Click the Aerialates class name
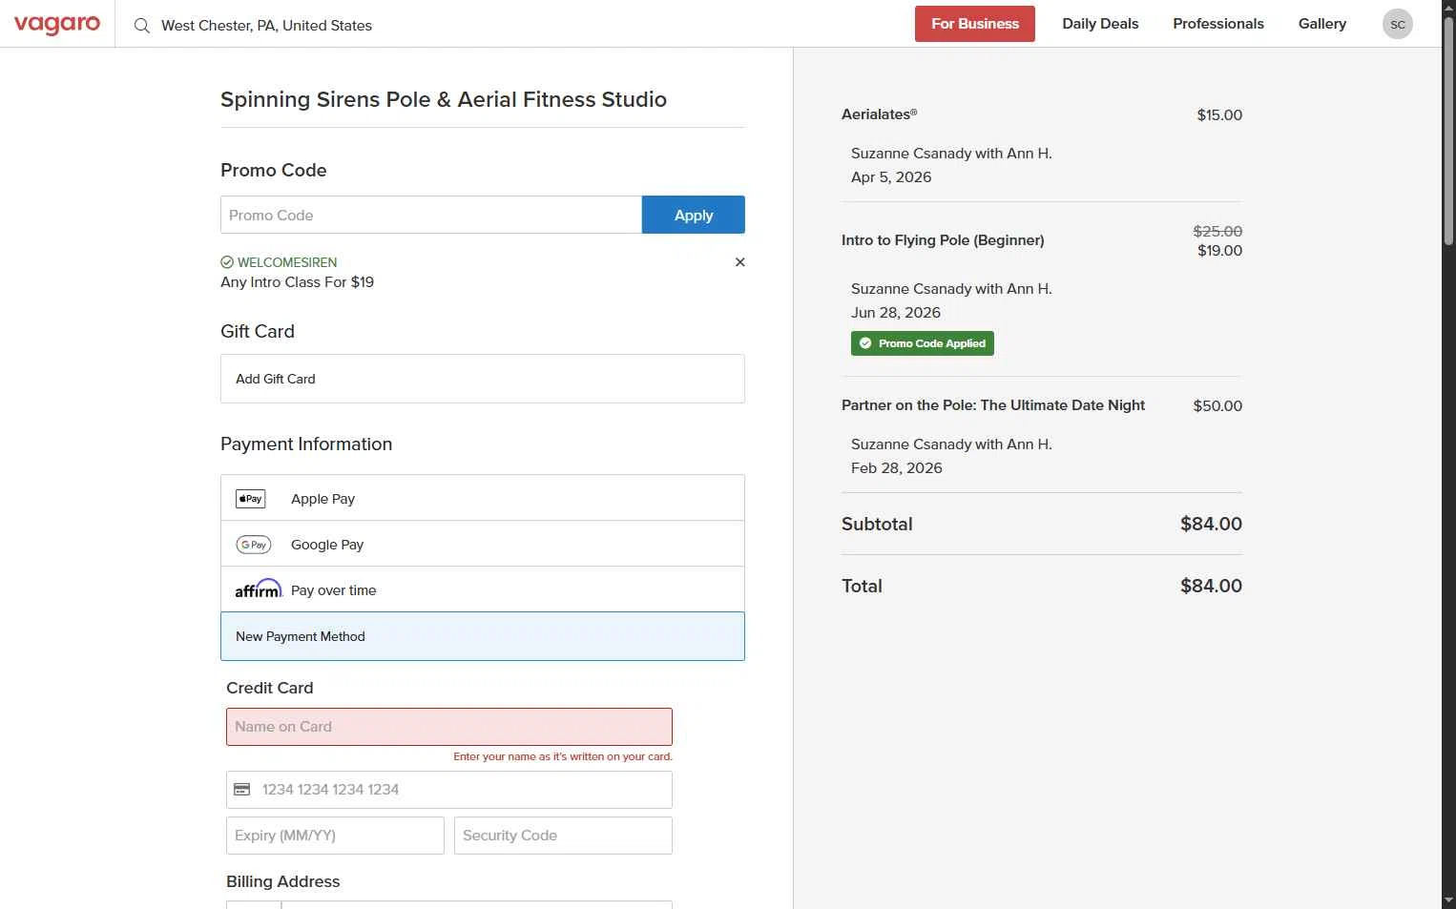This screenshot has height=909, width=1456. (x=879, y=114)
